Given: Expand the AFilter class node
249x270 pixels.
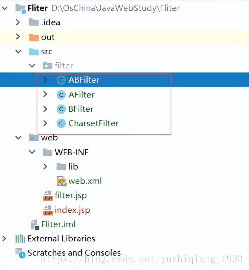Looking at the screenshot, I should tap(45, 94).
